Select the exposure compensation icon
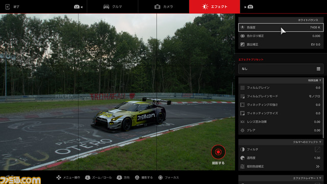The height and width of the screenshot is (184, 327). pos(242,44)
